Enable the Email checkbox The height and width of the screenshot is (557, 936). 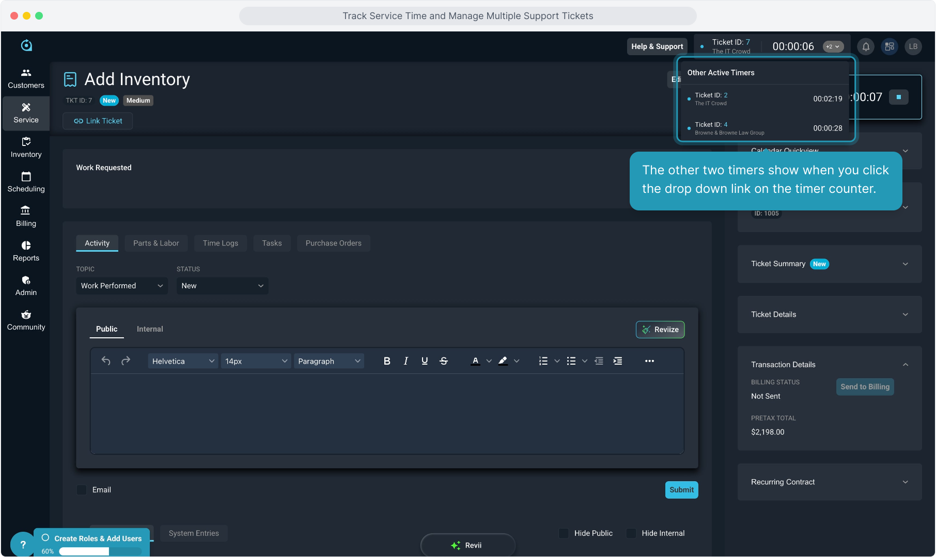pyautogui.click(x=82, y=490)
